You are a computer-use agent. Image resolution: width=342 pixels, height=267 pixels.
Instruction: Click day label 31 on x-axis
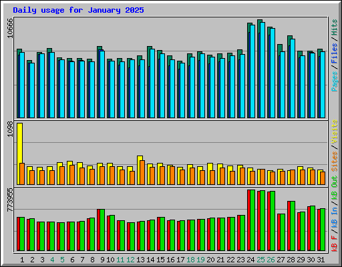[321, 260]
